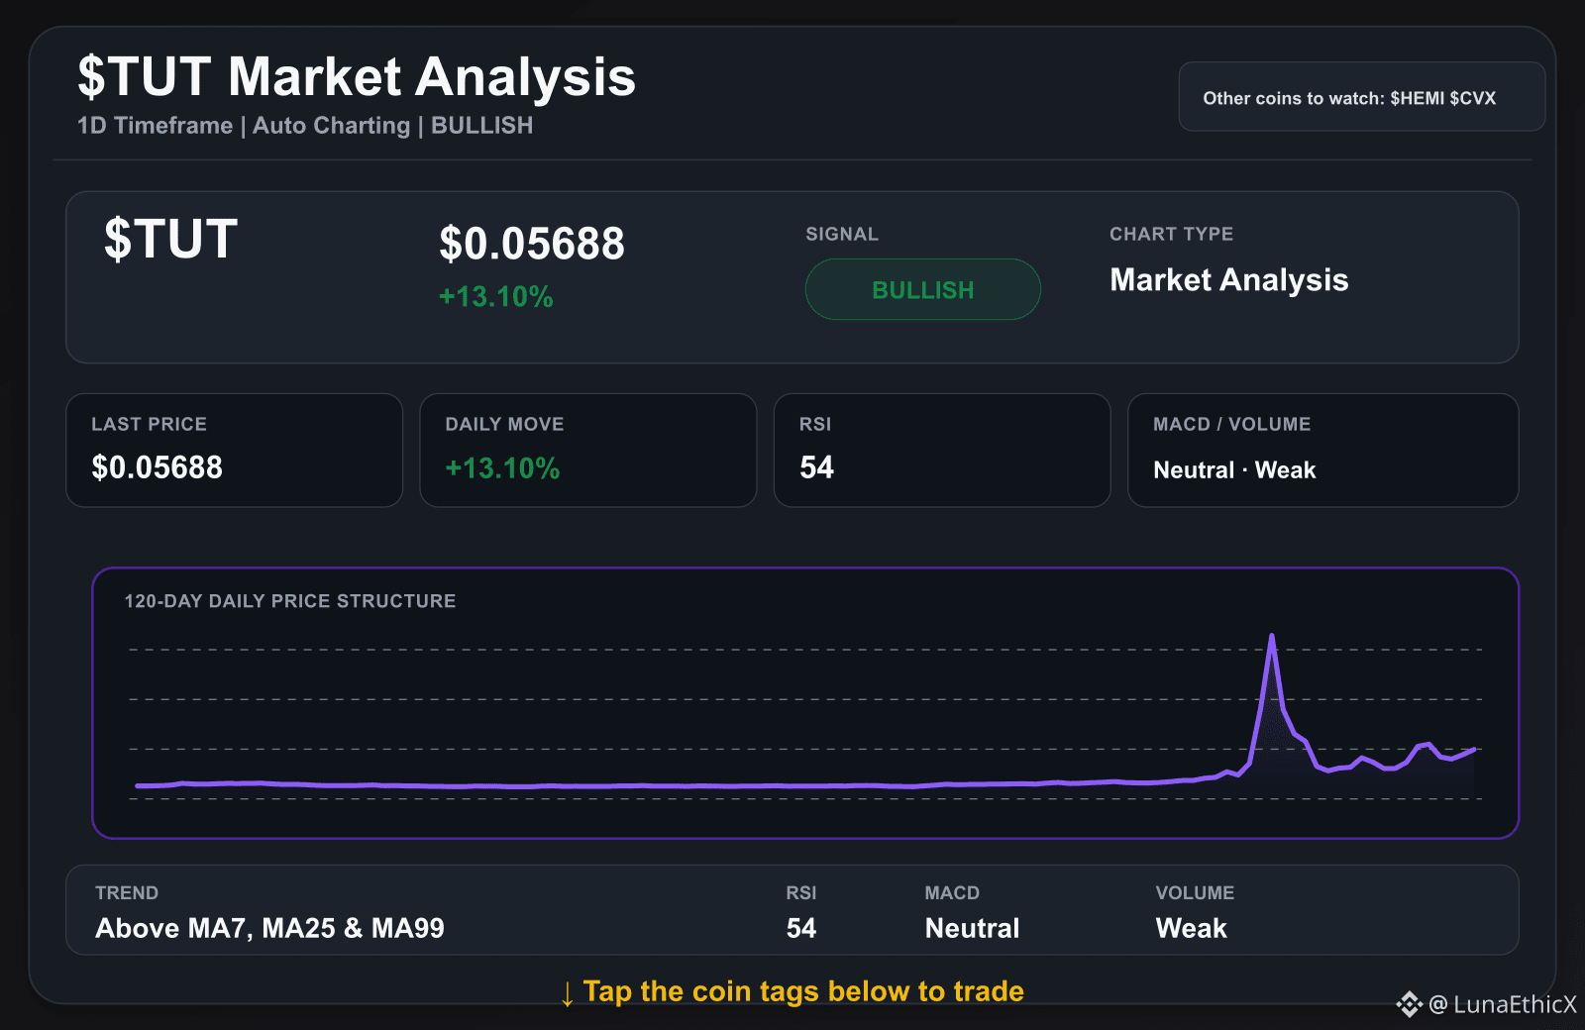Click the Other coins to watch box
The height and width of the screenshot is (1030, 1585).
tap(1361, 96)
